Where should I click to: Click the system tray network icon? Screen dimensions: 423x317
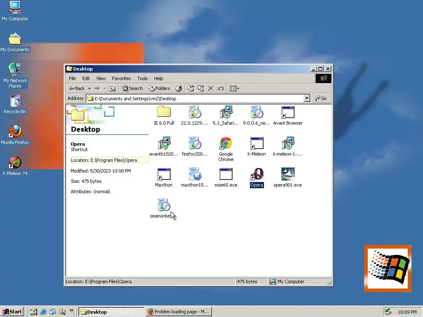point(388,312)
